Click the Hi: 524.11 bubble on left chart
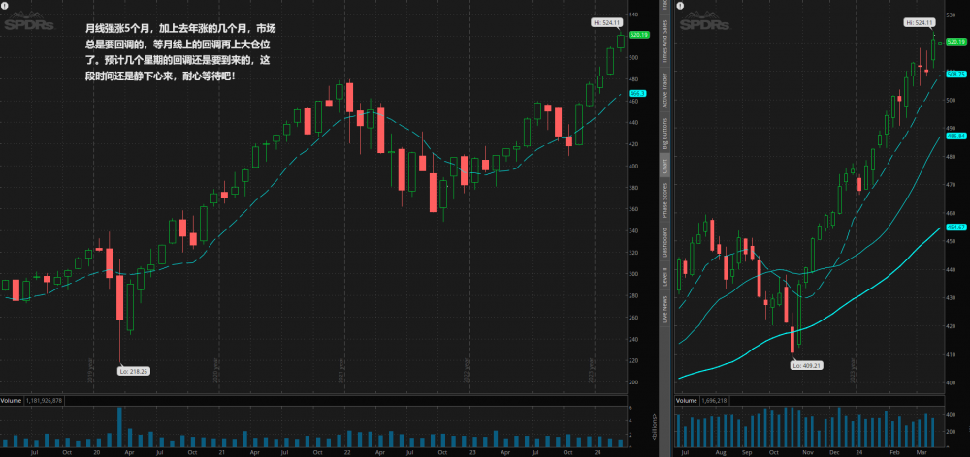This screenshot has height=457, width=970. coord(607,22)
